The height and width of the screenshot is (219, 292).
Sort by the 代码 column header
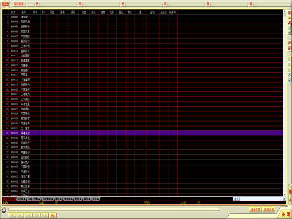13,12
